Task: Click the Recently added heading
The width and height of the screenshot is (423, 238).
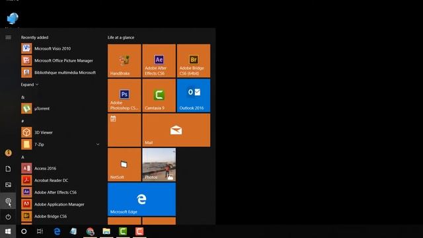Action: 34,38
